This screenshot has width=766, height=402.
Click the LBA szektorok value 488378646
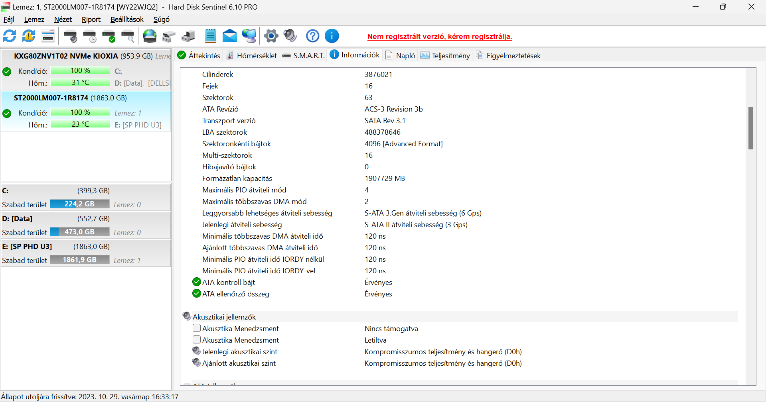[382, 132]
